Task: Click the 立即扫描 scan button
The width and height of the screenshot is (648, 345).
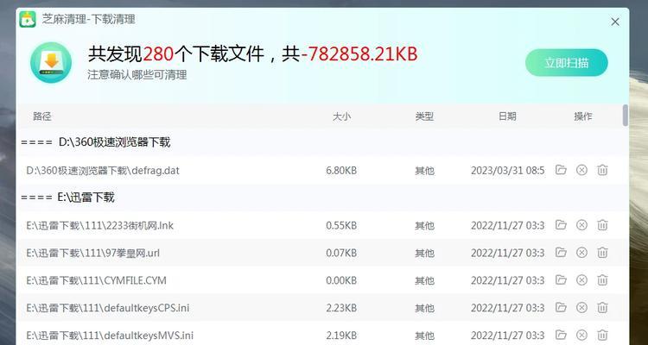Action: click(x=567, y=63)
